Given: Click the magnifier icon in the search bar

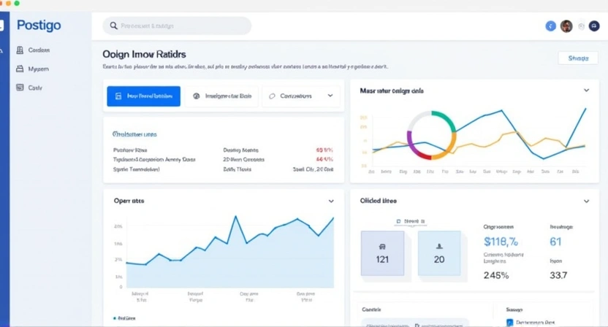Looking at the screenshot, I should coord(113,26).
